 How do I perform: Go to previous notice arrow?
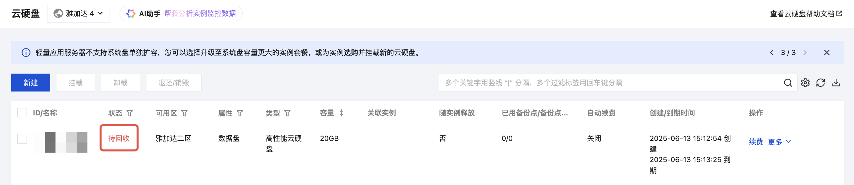(x=771, y=52)
